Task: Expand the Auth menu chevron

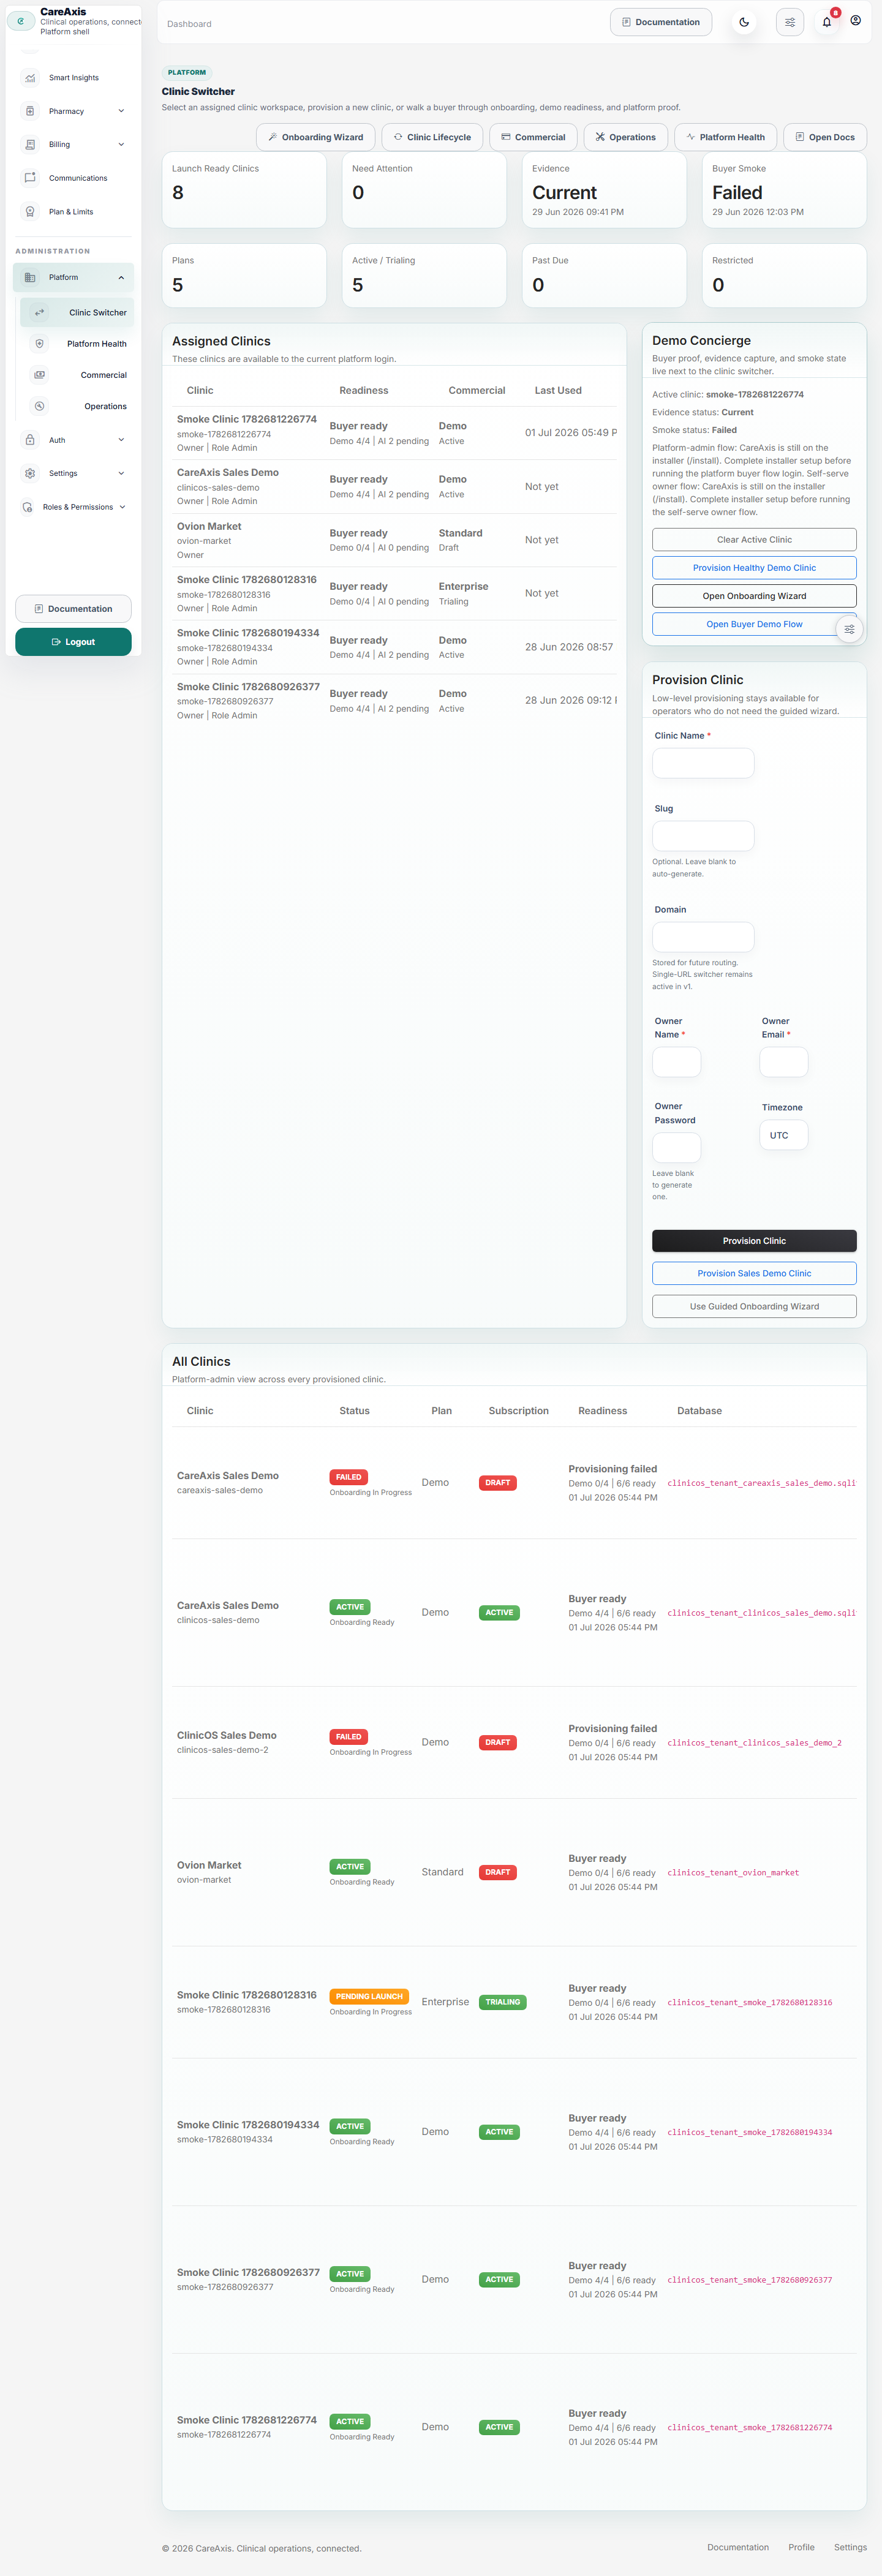Action: (x=121, y=440)
